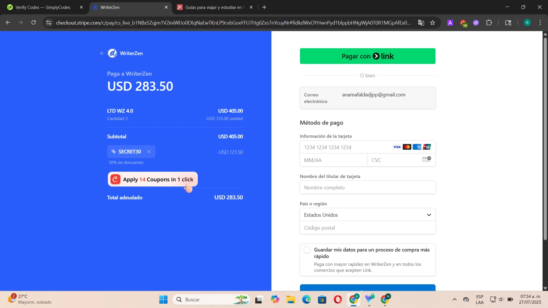Open the purple round extension icon
Screen dimensions: 548x308
click(476, 23)
